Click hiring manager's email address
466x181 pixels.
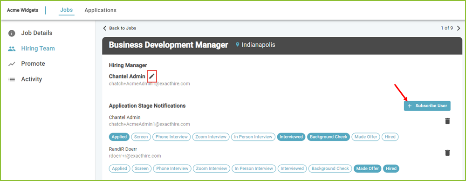tap(150, 84)
